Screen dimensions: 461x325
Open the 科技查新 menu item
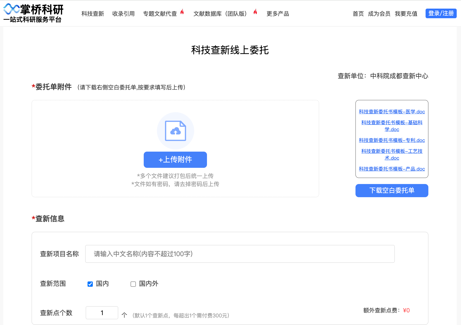[93, 14]
